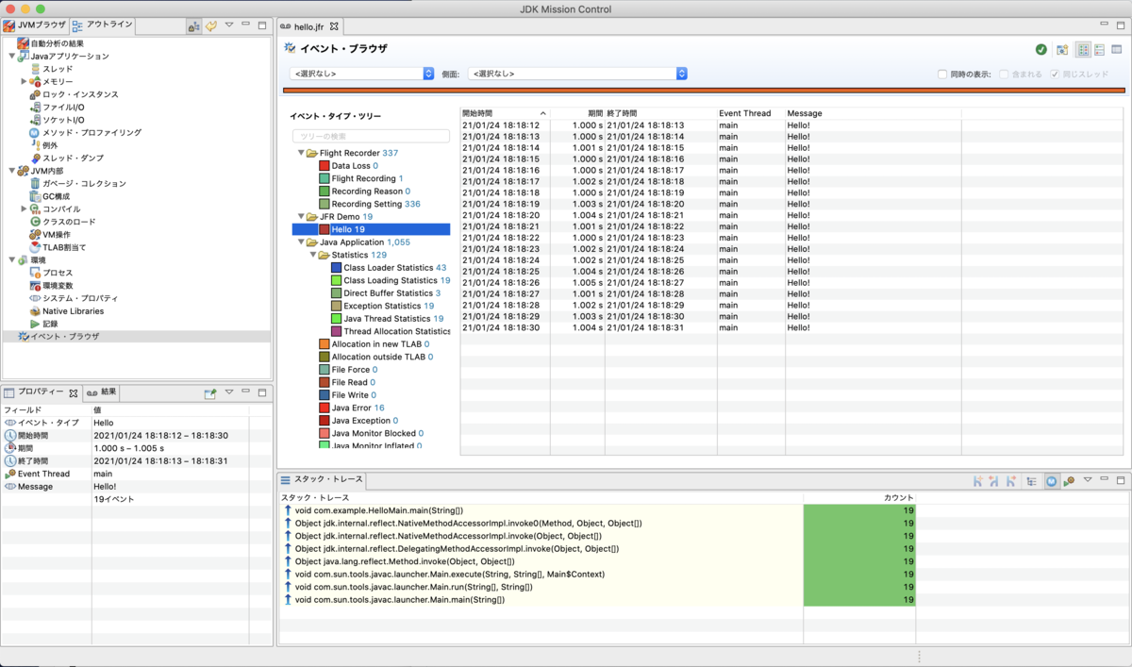Screen dimensions: 1132x667
Task: Select the horizontal layout view icon
Action: [1100, 50]
